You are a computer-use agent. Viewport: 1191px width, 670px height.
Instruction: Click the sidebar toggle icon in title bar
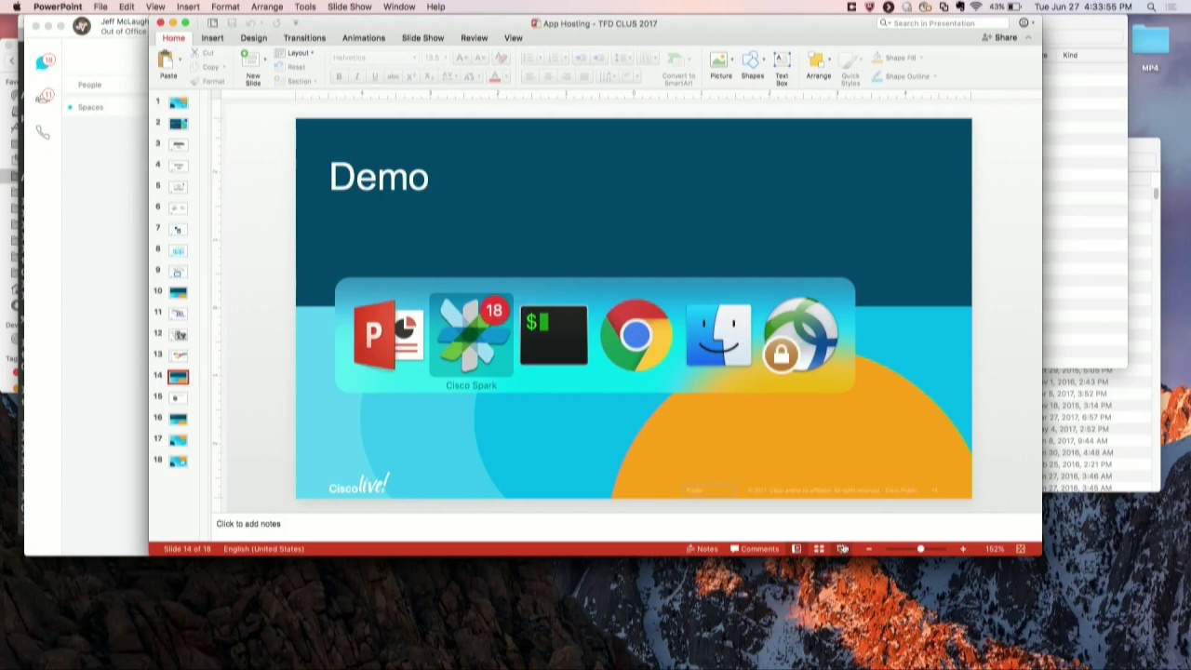[x=213, y=23]
